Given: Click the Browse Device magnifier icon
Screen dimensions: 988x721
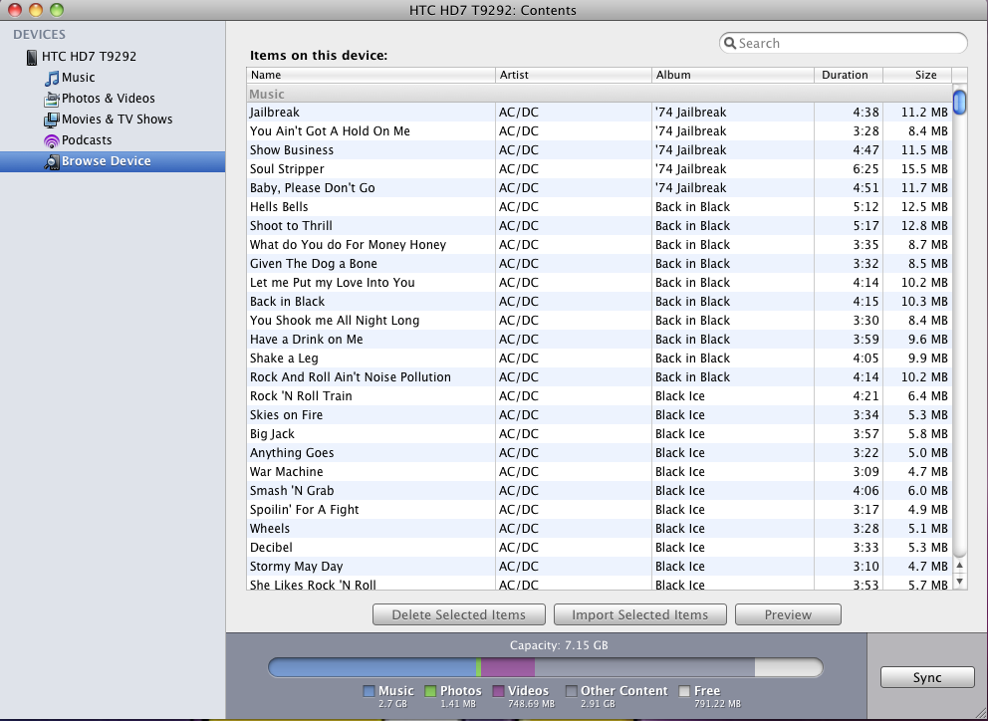Looking at the screenshot, I should [52, 161].
